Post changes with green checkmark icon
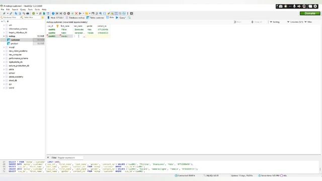 72,14
